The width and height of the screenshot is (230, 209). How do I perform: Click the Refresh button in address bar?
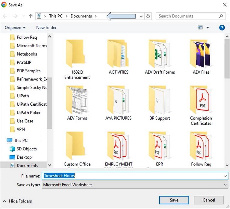(x=148, y=16)
